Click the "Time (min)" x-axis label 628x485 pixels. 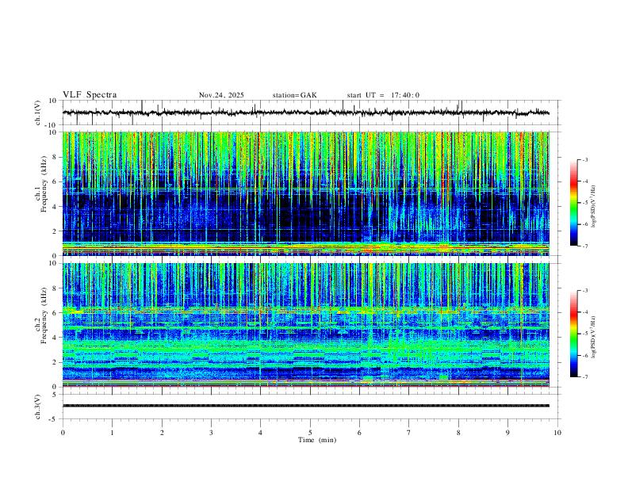[317, 440]
